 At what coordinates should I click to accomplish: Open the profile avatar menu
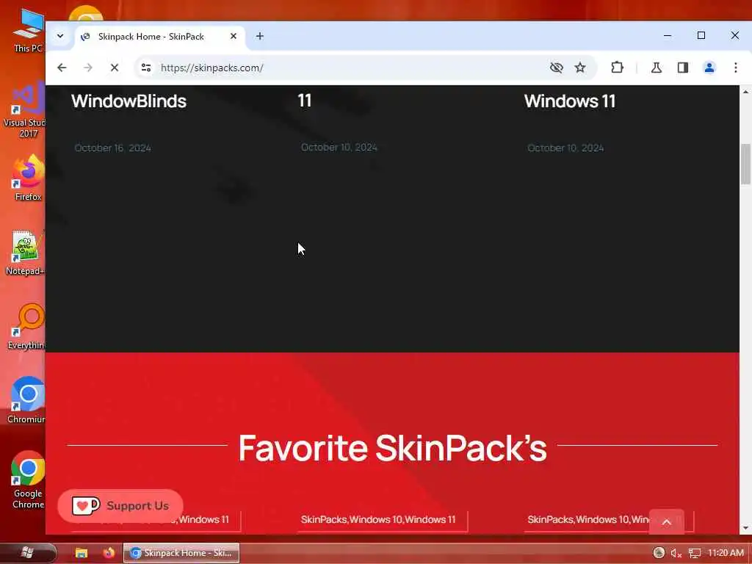pos(709,68)
